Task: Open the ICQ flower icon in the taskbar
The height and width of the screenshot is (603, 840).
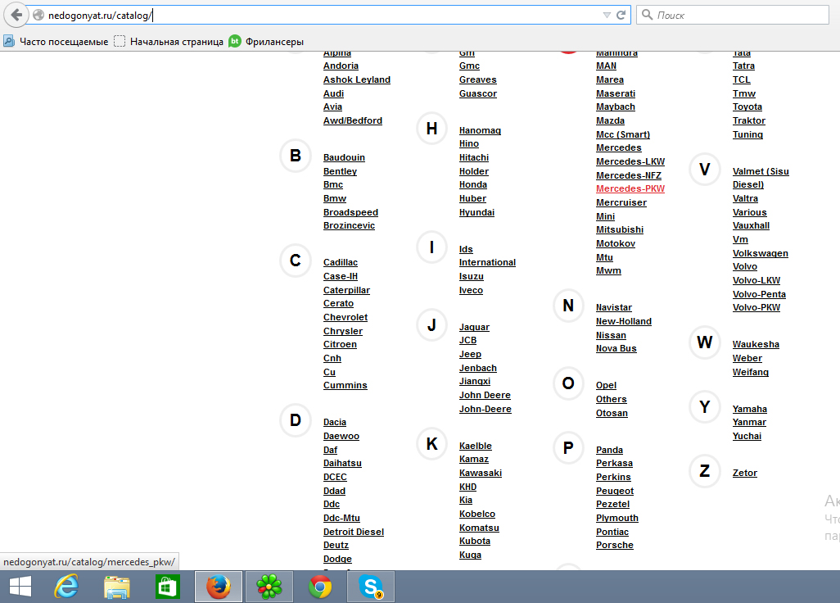Action: (x=269, y=587)
